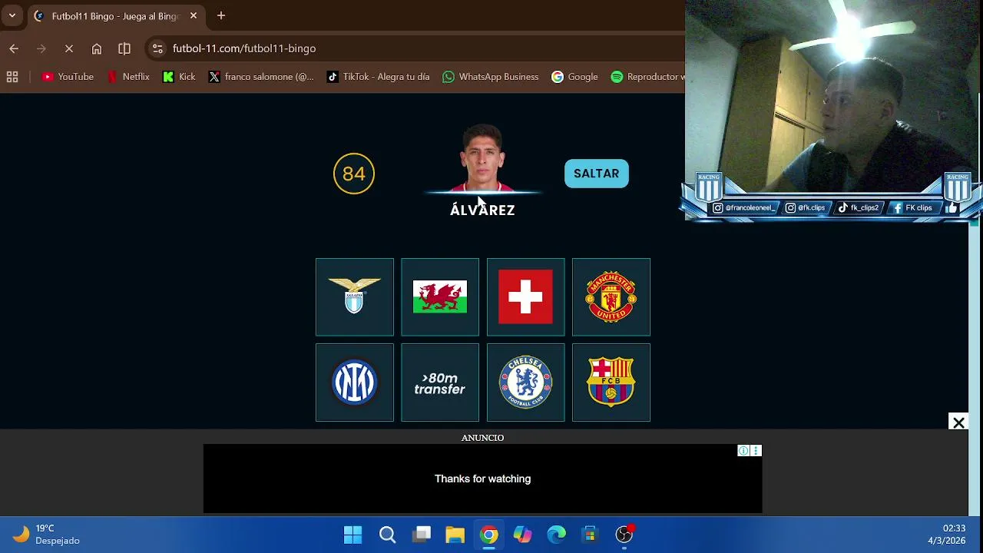Viewport: 983px width, 553px height.
Task: Click the SALTAR button
Action: (597, 174)
